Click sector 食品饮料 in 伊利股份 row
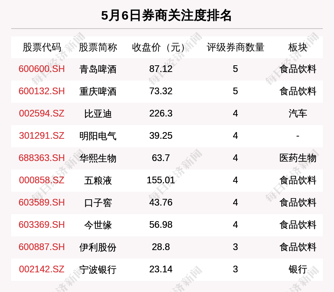Image resolution: width=334 pixels, height=292 pixels. 298,247
